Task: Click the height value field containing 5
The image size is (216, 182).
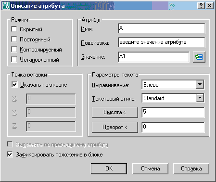Action: (x=173, y=112)
